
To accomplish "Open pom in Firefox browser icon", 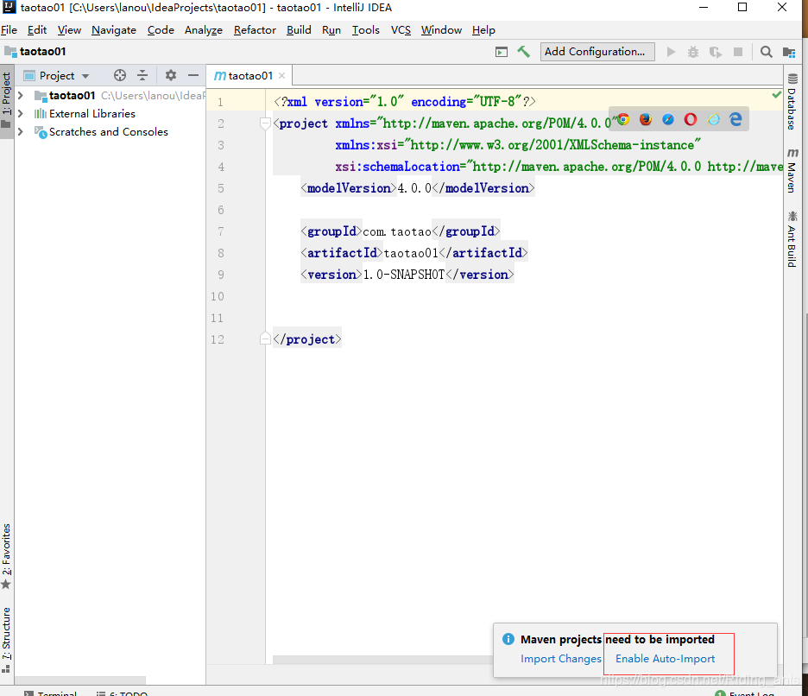I will coord(646,120).
